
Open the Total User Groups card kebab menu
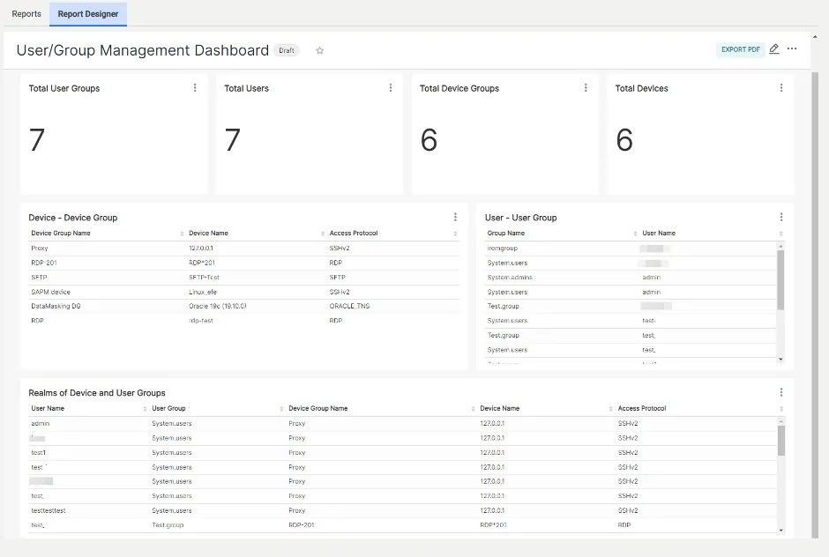click(195, 88)
